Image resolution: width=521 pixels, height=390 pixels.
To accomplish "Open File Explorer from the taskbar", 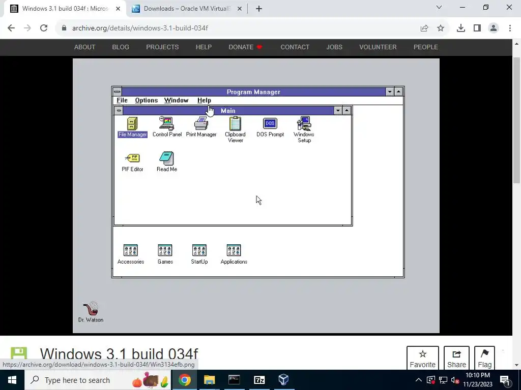I will tap(209, 380).
